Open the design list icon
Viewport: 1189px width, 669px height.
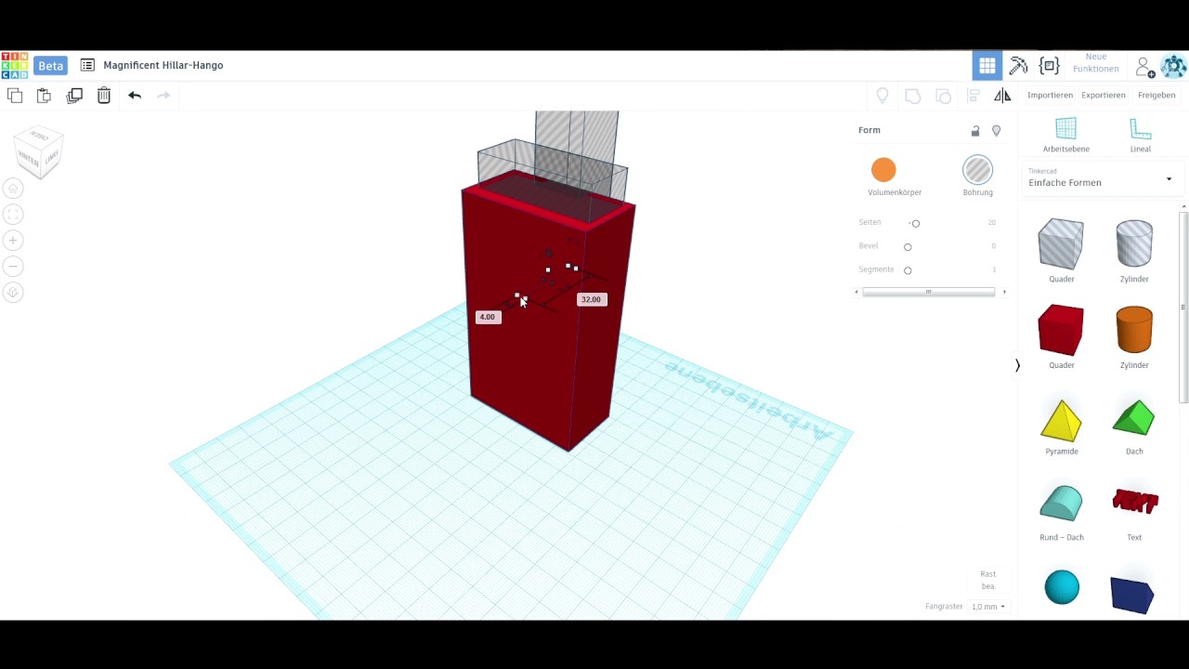[x=87, y=65]
